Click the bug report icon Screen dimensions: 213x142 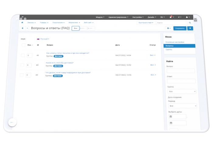(195, 20)
